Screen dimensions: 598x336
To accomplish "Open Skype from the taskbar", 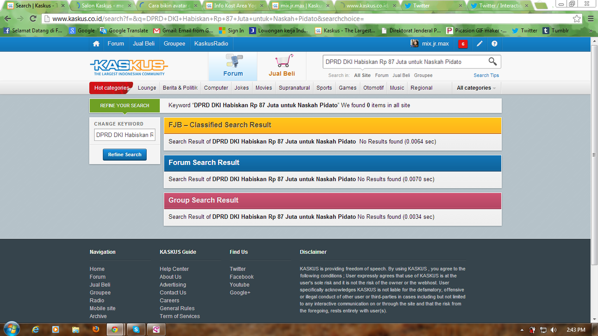I will tap(136, 329).
